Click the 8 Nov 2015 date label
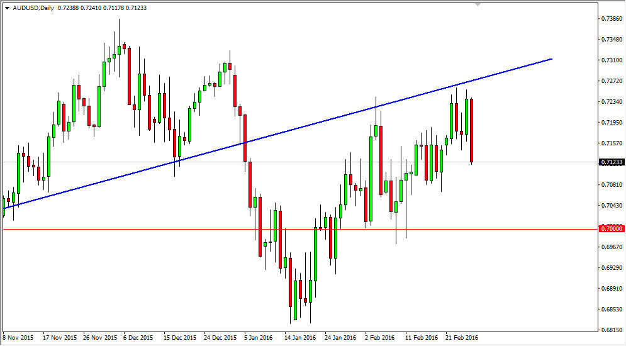Screen dimensions: 626x346 [18, 338]
